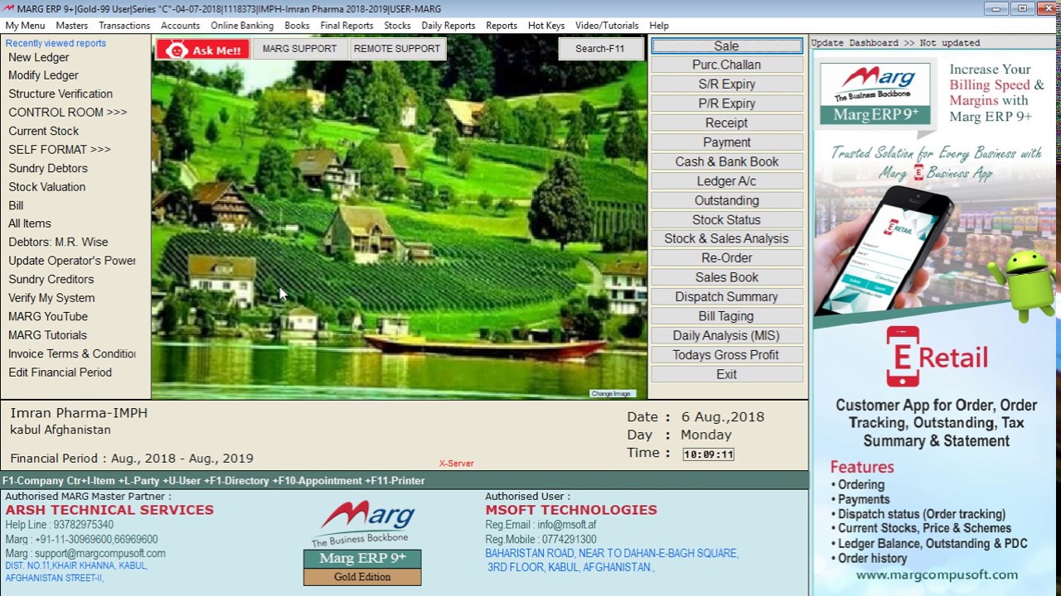This screenshot has height=596, width=1061.
Task: Open the Hot Keys menu
Action: [x=546, y=26]
